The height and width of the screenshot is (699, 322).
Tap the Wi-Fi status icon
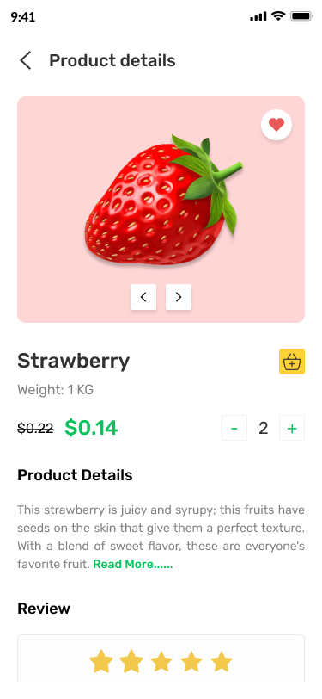tap(278, 16)
